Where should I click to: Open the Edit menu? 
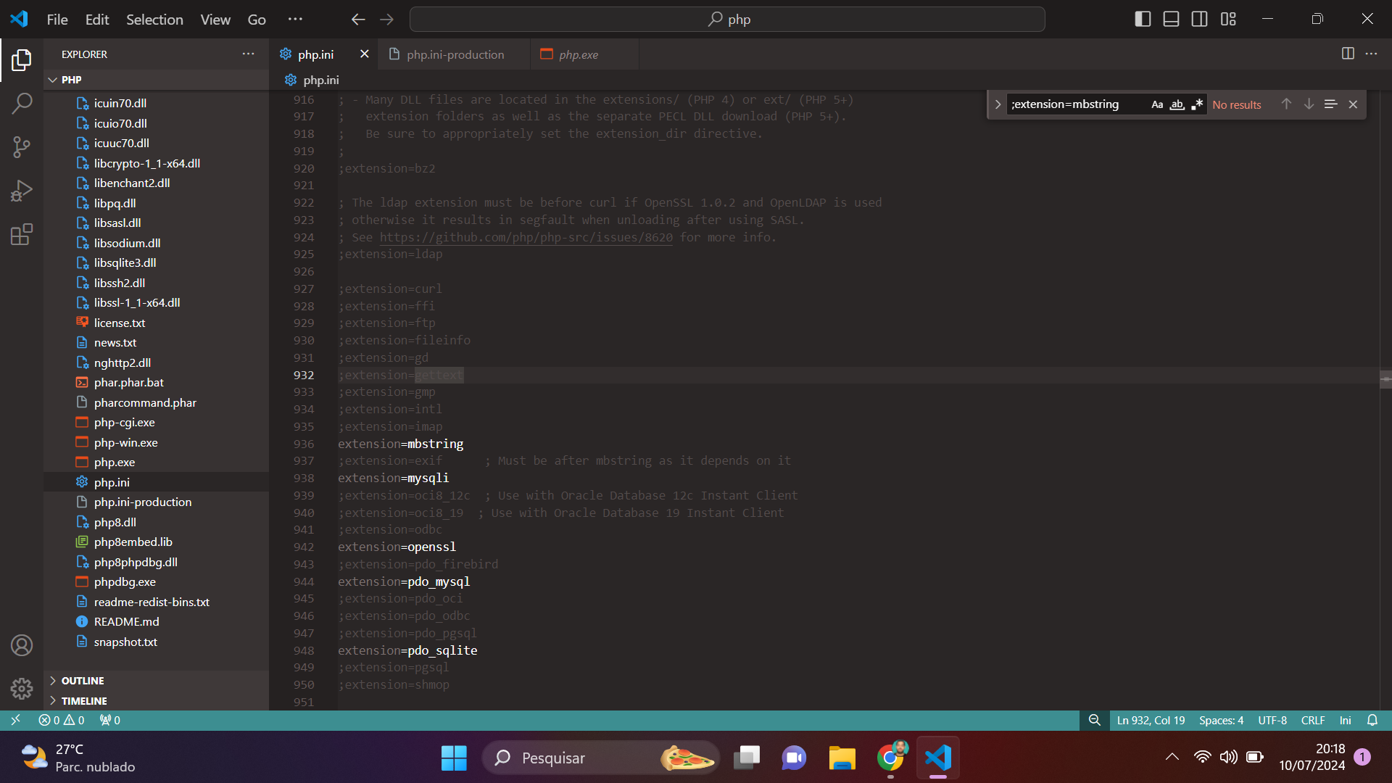coord(97,20)
